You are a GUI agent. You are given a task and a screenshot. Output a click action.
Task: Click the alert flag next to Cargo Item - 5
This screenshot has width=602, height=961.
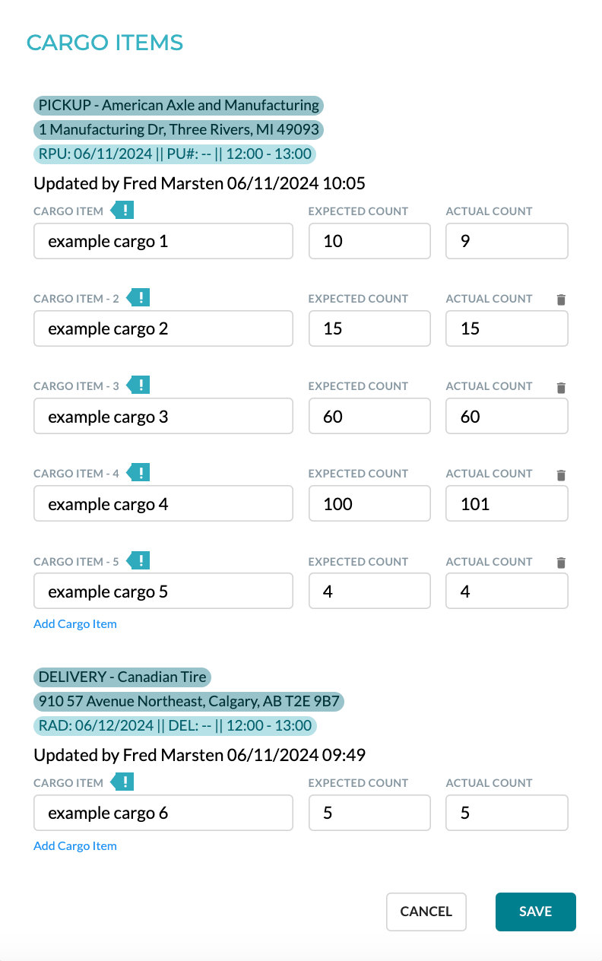(x=138, y=560)
